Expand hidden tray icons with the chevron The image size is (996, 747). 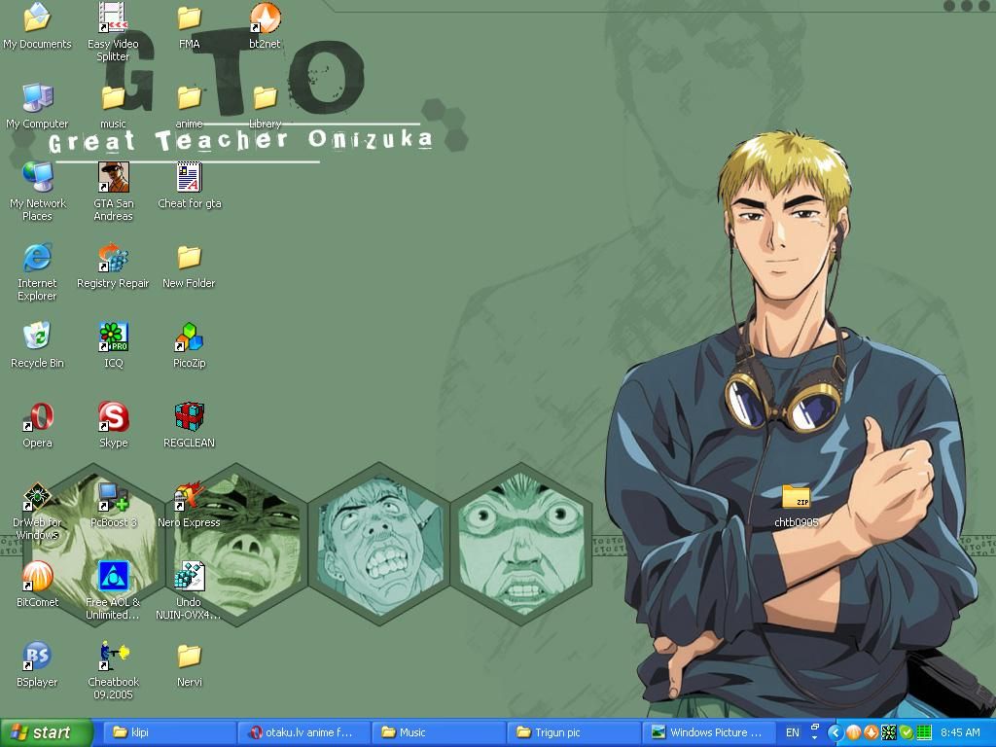pyautogui.click(x=835, y=732)
